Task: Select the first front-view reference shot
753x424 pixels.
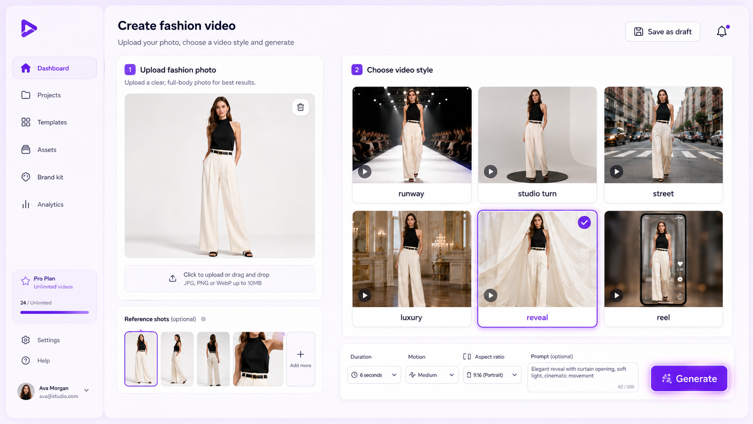Action: pos(141,359)
